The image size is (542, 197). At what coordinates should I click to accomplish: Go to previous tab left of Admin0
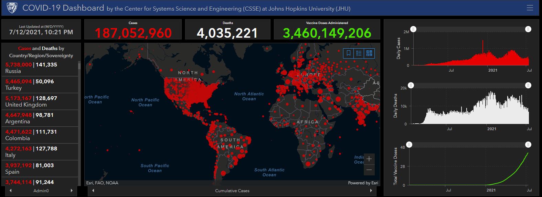11,190
